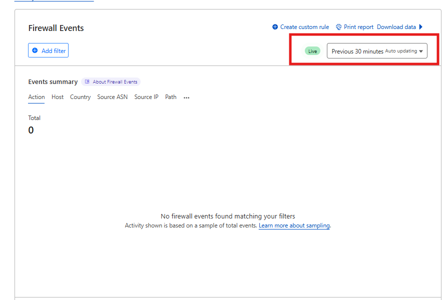Open the Previous 30 minutes time range dropdown
Viewport: 448px width, 300px height.
(x=357, y=51)
